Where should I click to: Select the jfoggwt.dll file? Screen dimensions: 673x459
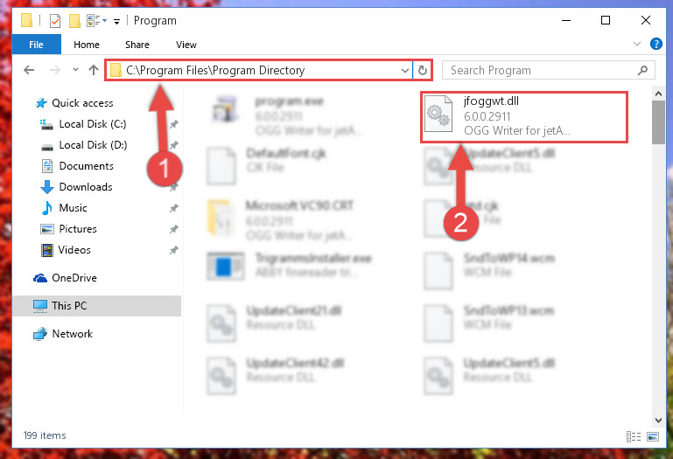pos(524,116)
